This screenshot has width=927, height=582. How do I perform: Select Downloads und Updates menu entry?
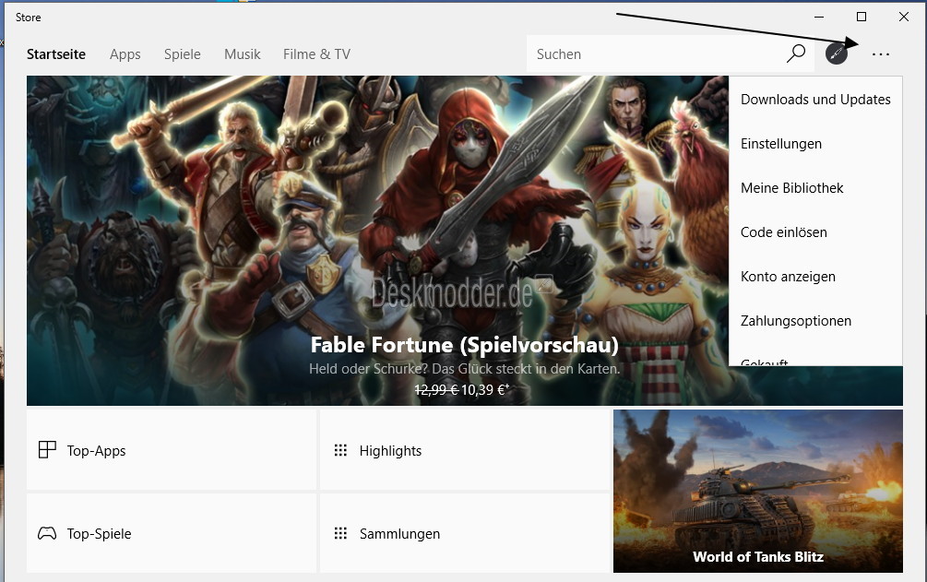pyautogui.click(x=816, y=100)
